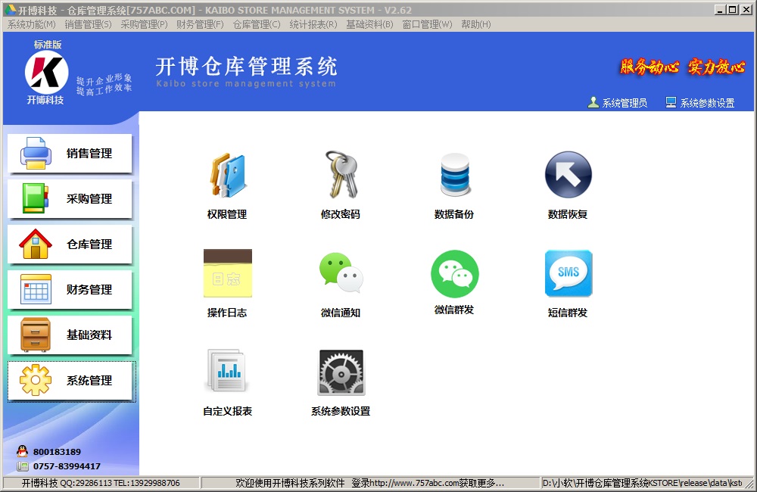The height and width of the screenshot is (492, 757).
Task: Open 系统参数设置 gear icon
Action: click(x=341, y=372)
